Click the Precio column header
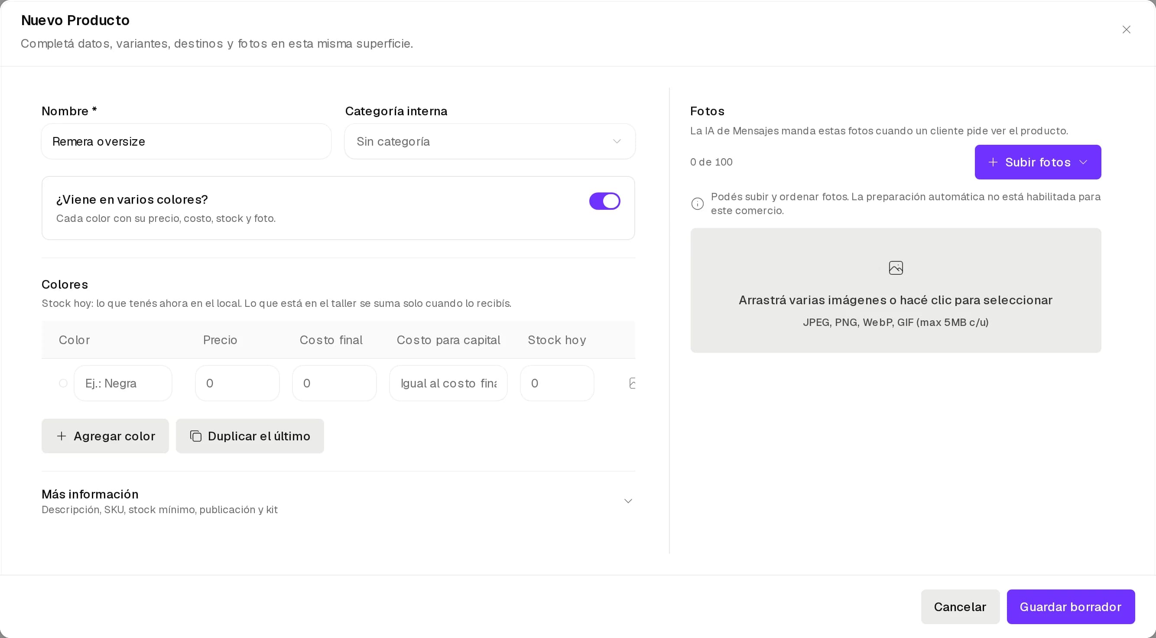The width and height of the screenshot is (1156, 638). coord(220,340)
